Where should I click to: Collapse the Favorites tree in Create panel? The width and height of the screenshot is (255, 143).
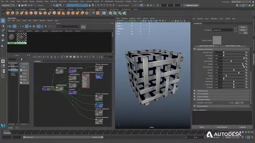(9, 63)
